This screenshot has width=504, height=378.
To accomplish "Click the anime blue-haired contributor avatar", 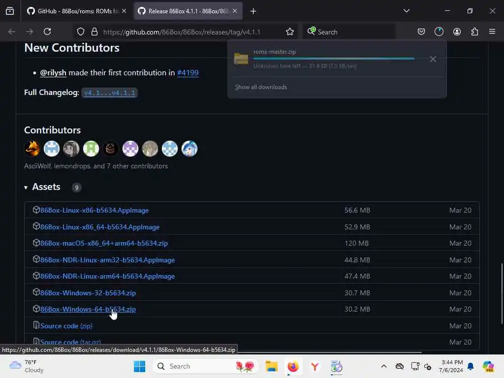I will (189, 149).
